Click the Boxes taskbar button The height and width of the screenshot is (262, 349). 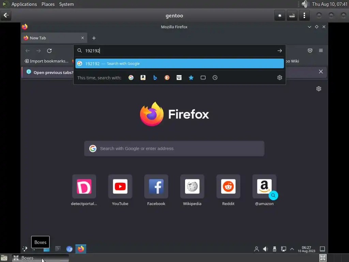point(40,258)
